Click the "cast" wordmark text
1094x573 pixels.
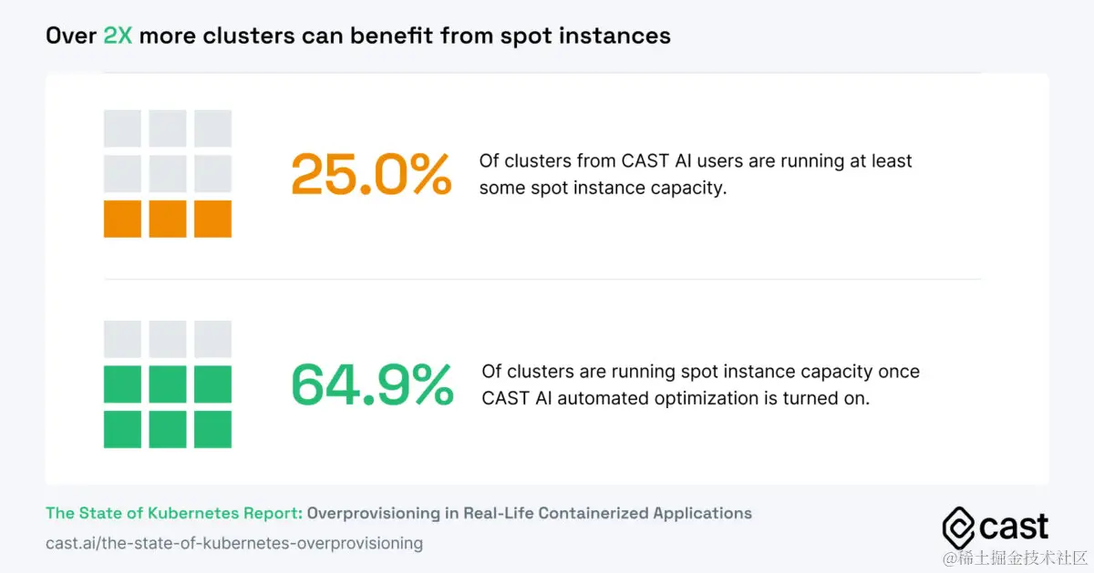[x=1014, y=527]
